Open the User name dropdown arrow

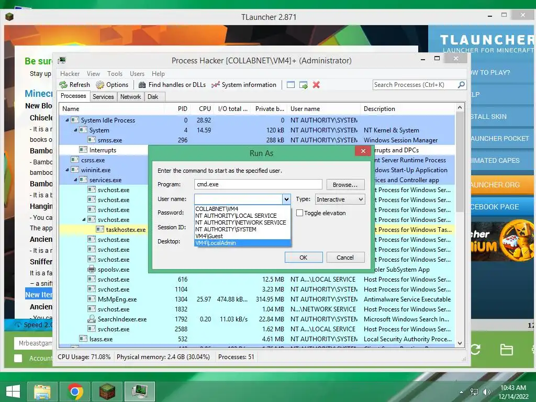click(286, 199)
